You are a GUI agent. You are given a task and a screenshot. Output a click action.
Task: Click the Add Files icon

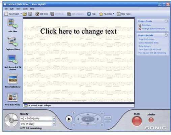pyautogui.click(x=13, y=24)
